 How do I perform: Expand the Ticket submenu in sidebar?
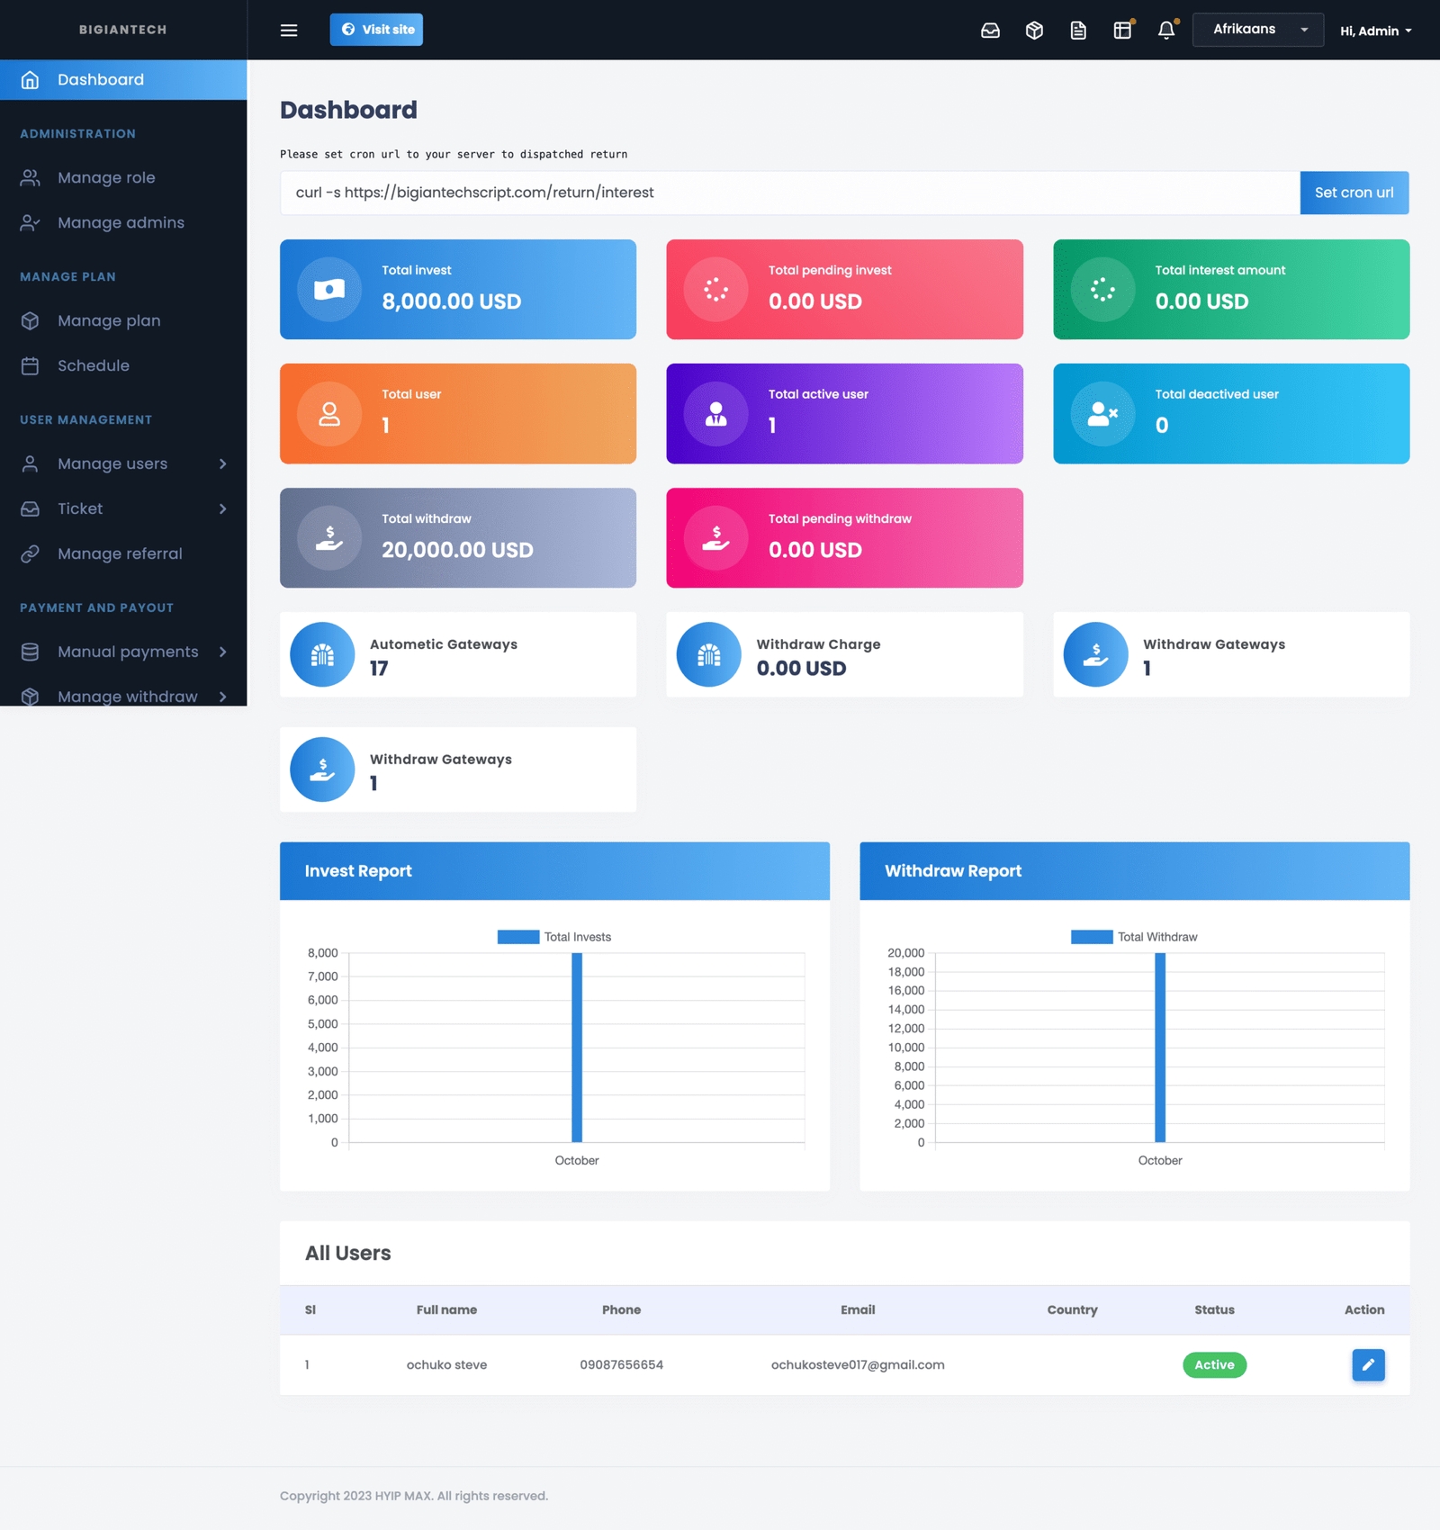click(x=123, y=508)
